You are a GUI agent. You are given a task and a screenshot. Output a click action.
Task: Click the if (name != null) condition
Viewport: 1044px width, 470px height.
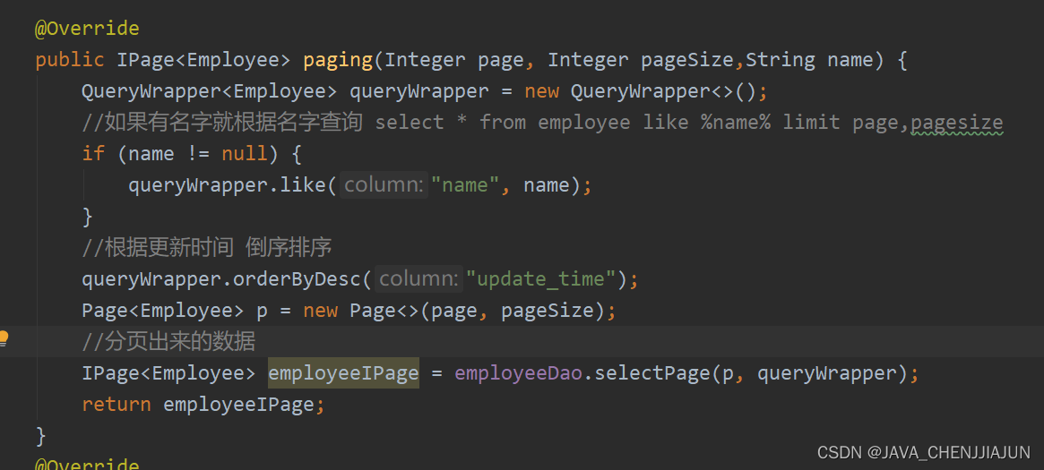[180, 154]
